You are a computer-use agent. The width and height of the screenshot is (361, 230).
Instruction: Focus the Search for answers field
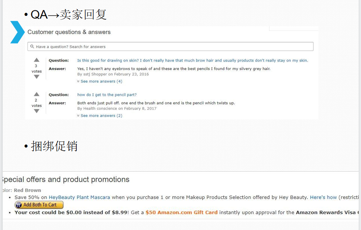[x=170, y=46]
